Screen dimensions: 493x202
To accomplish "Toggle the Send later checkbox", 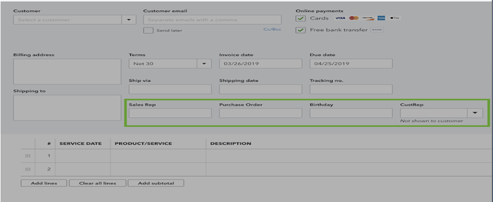I will 149,30.
